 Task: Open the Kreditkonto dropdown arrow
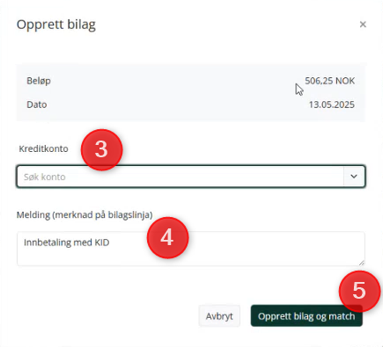354,177
